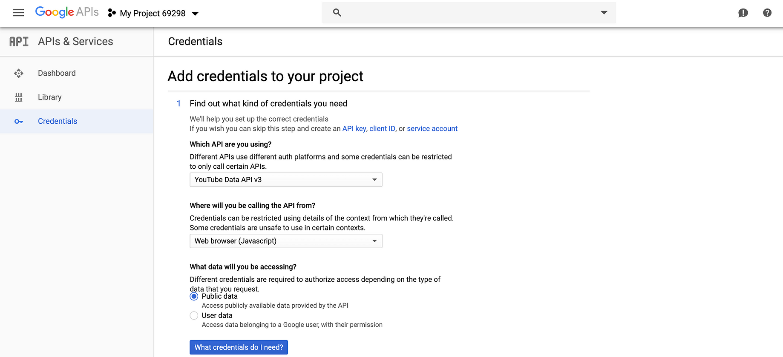Open the help question mark icon
This screenshot has width=783, height=357.
point(767,13)
